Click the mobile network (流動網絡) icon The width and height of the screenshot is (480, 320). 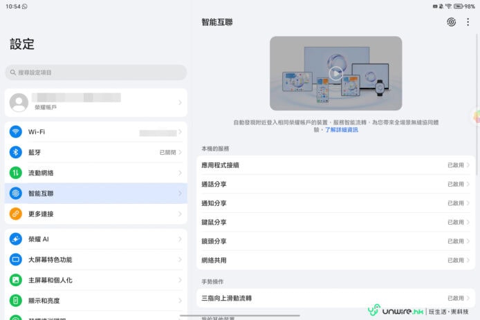[x=16, y=173]
